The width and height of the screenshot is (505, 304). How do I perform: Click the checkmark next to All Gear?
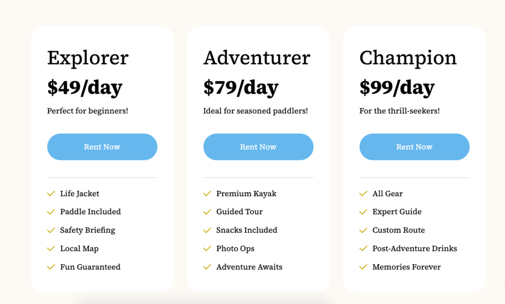363,193
